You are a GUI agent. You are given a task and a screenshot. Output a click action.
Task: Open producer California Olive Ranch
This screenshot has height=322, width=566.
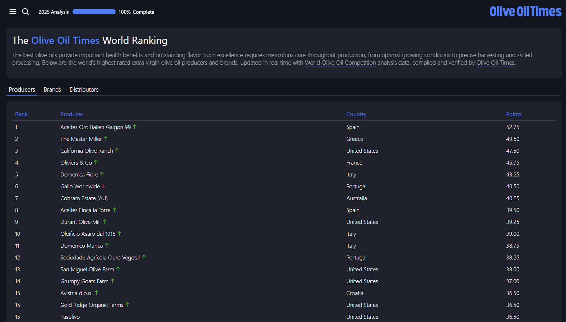click(x=87, y=151)
